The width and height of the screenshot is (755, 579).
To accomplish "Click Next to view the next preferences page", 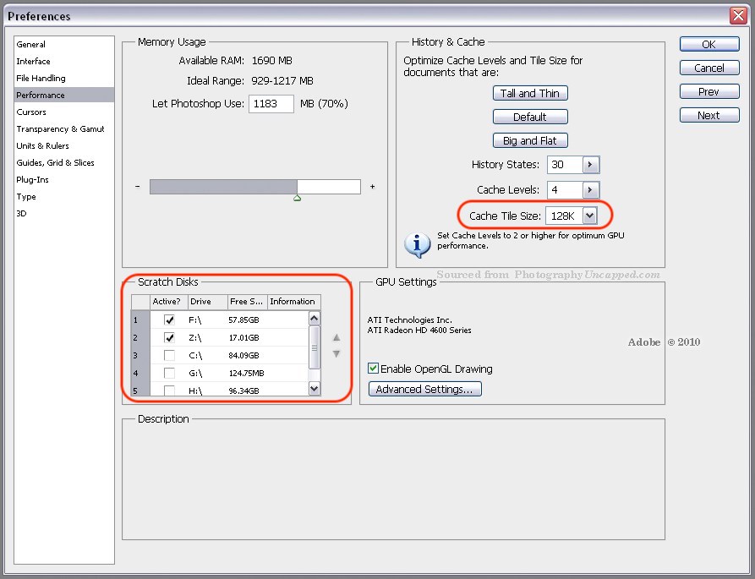I will pos(708,114).
